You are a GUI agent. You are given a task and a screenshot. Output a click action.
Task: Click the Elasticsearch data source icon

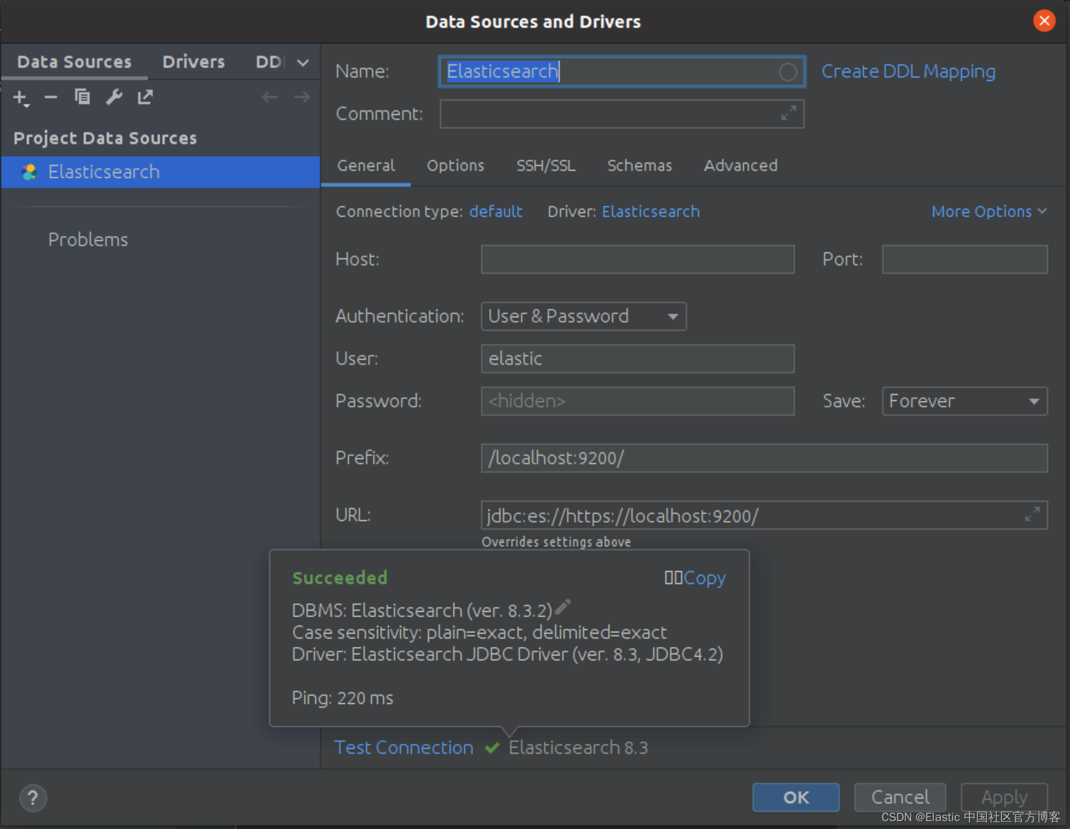(29, 172)
